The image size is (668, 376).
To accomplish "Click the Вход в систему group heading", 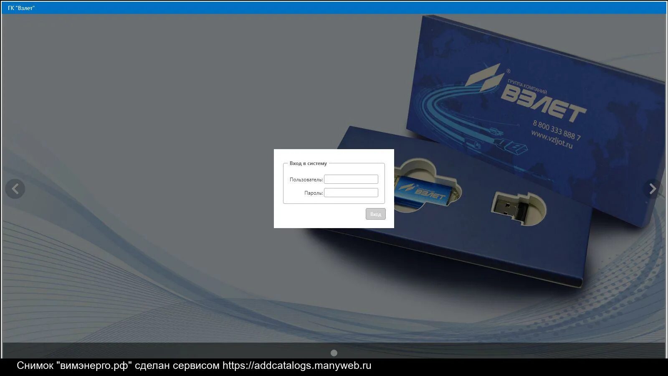I will point(308,163).
